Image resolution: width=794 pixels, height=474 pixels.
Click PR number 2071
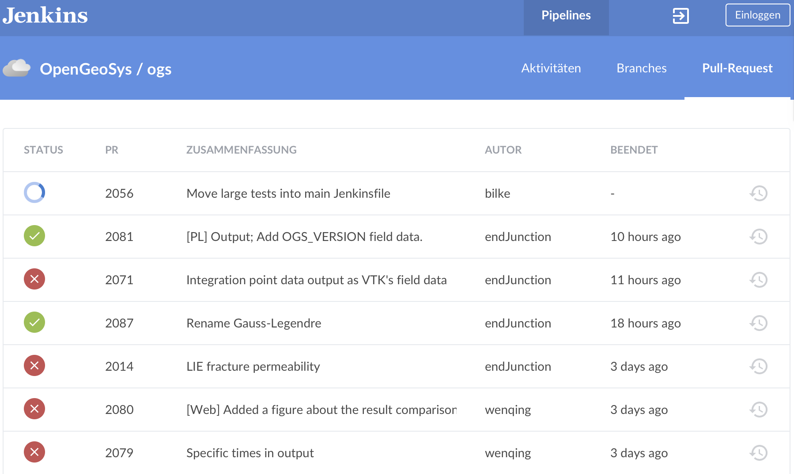coord(119,280)
